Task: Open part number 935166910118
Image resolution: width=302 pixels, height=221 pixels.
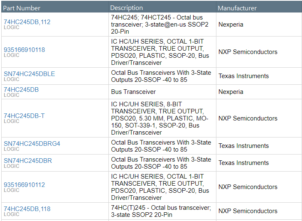Action: [x=24, y=50]
